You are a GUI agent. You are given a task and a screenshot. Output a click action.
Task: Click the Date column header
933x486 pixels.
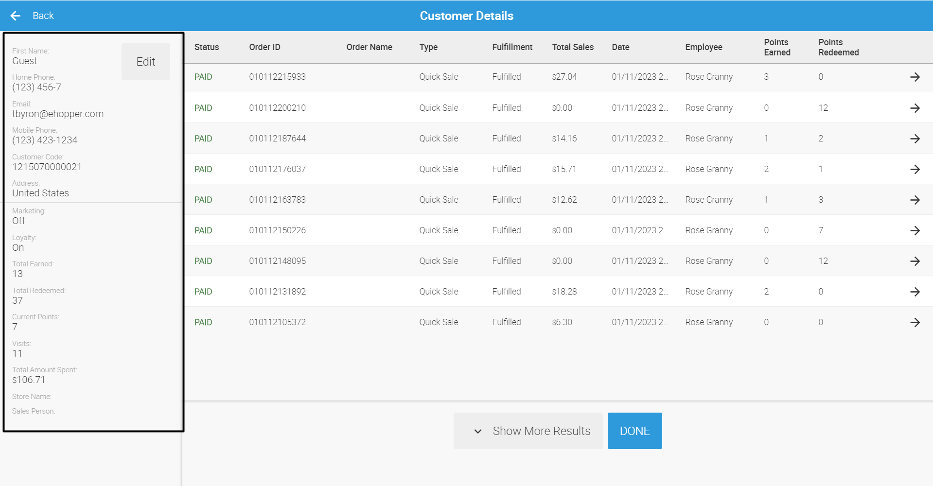tap(620, 47)
